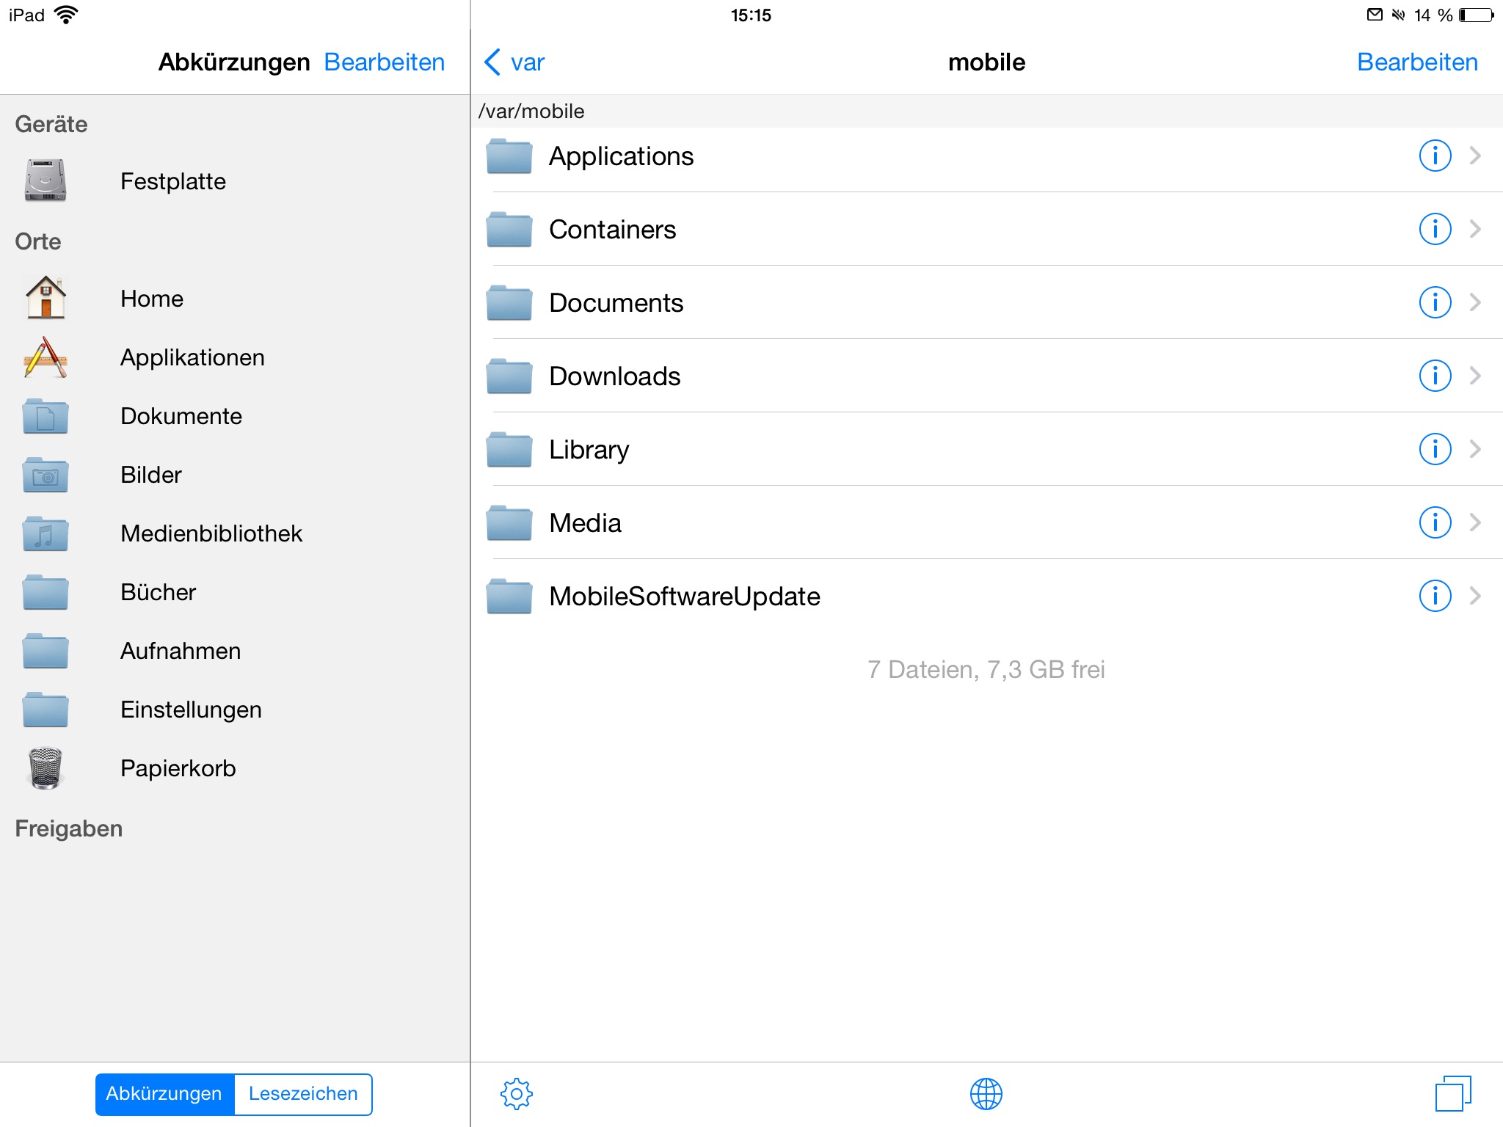The width and height of the screenshot is (1503, 1127).
Task: Select Abkürzungen segment at bottom
Action: coord(164,1093)
